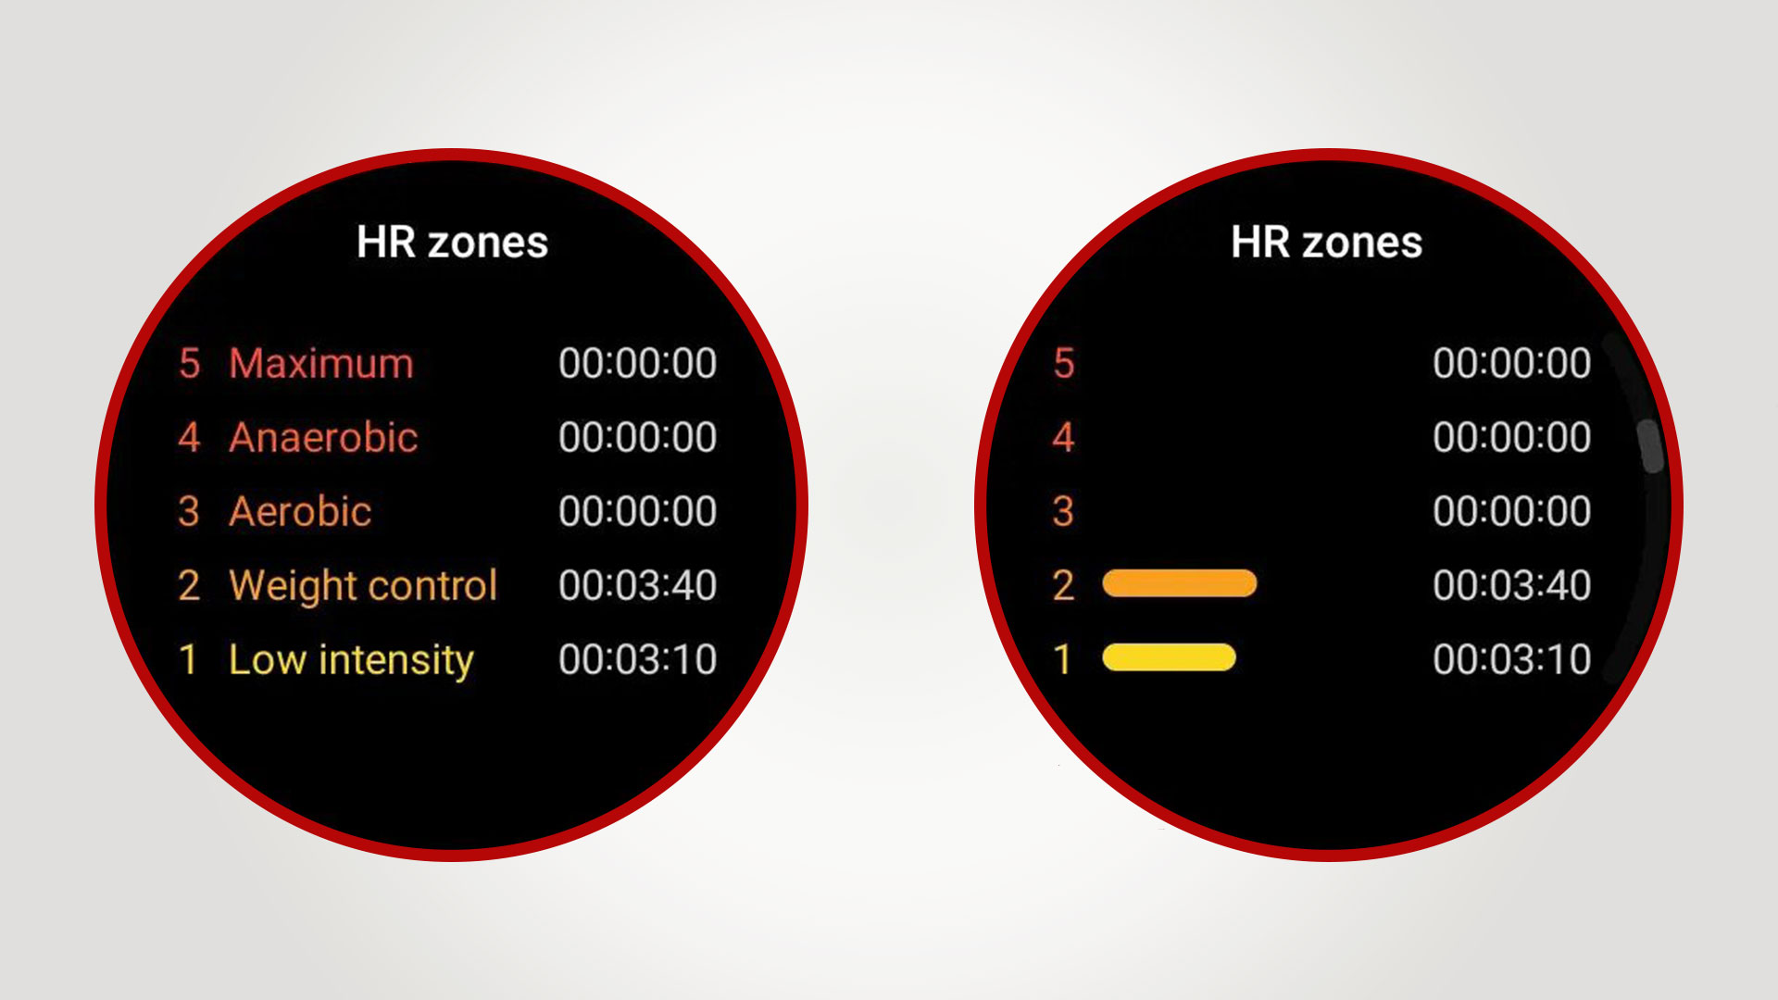The height and width of the screenshot is (1000, 1778).
Task: Click the HR zones title on right watch
Action: (1327, 242)
